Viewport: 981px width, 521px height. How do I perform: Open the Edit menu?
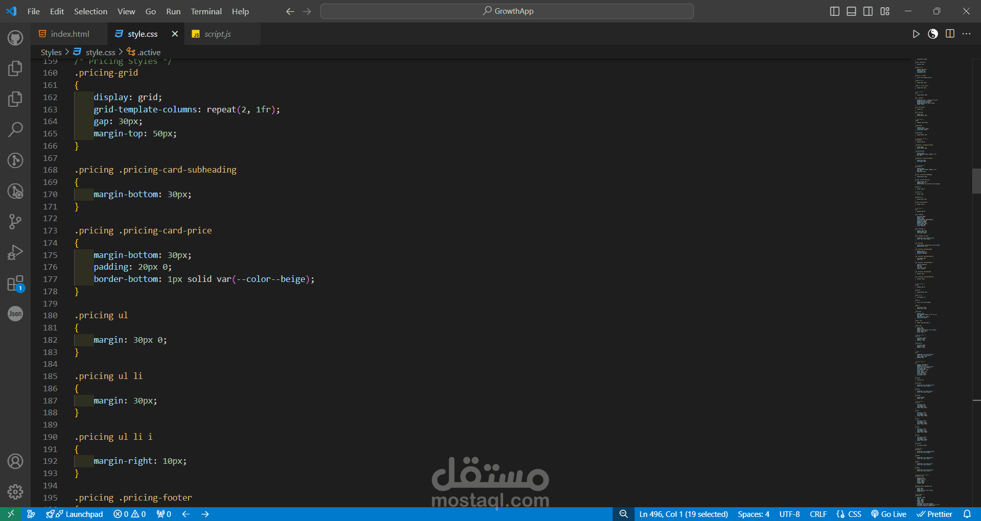[x=57, y=11]
